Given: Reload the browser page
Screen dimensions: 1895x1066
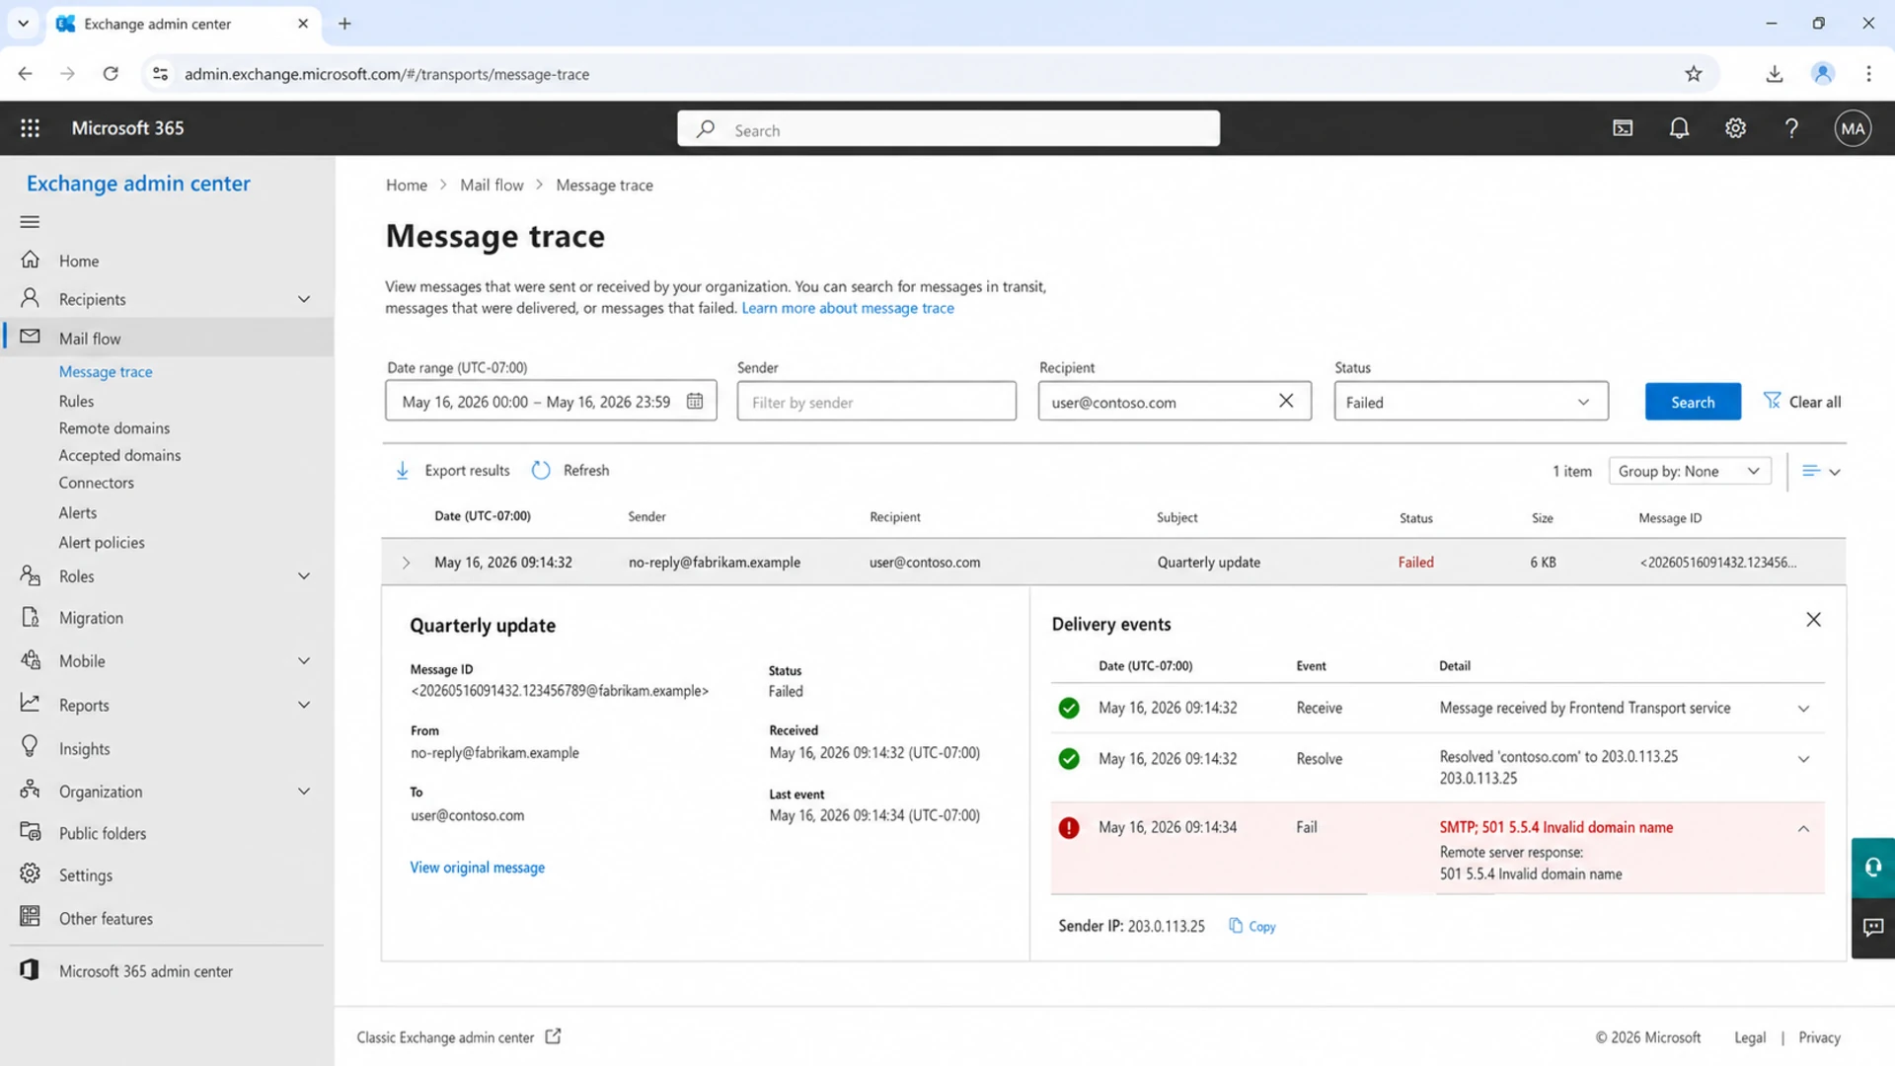Looking at the screenshot, I should click(111, 74).
